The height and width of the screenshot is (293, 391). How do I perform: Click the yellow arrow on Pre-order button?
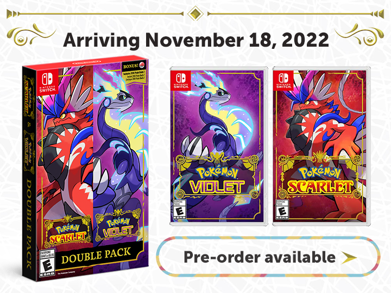pos(349,257)
